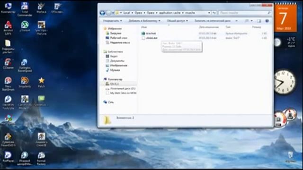The image size is (303, 170).
Task: Click the weather gadget
Action: (285, 42)
